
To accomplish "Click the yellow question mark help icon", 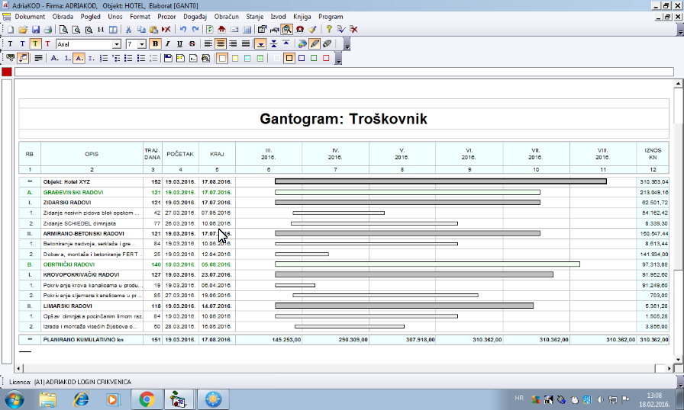I will coord(329,30).
